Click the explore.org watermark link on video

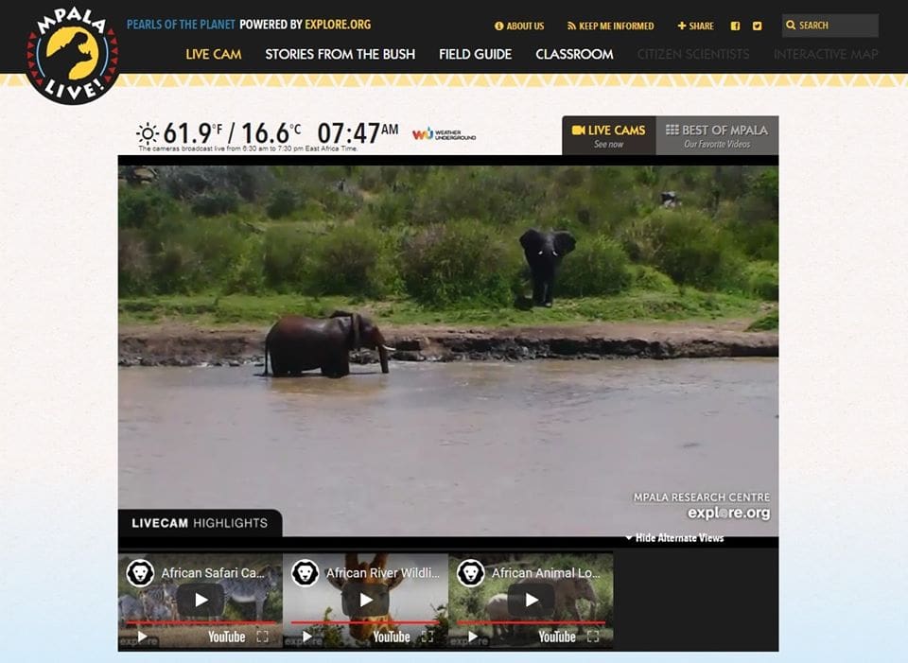coord(728,513)
